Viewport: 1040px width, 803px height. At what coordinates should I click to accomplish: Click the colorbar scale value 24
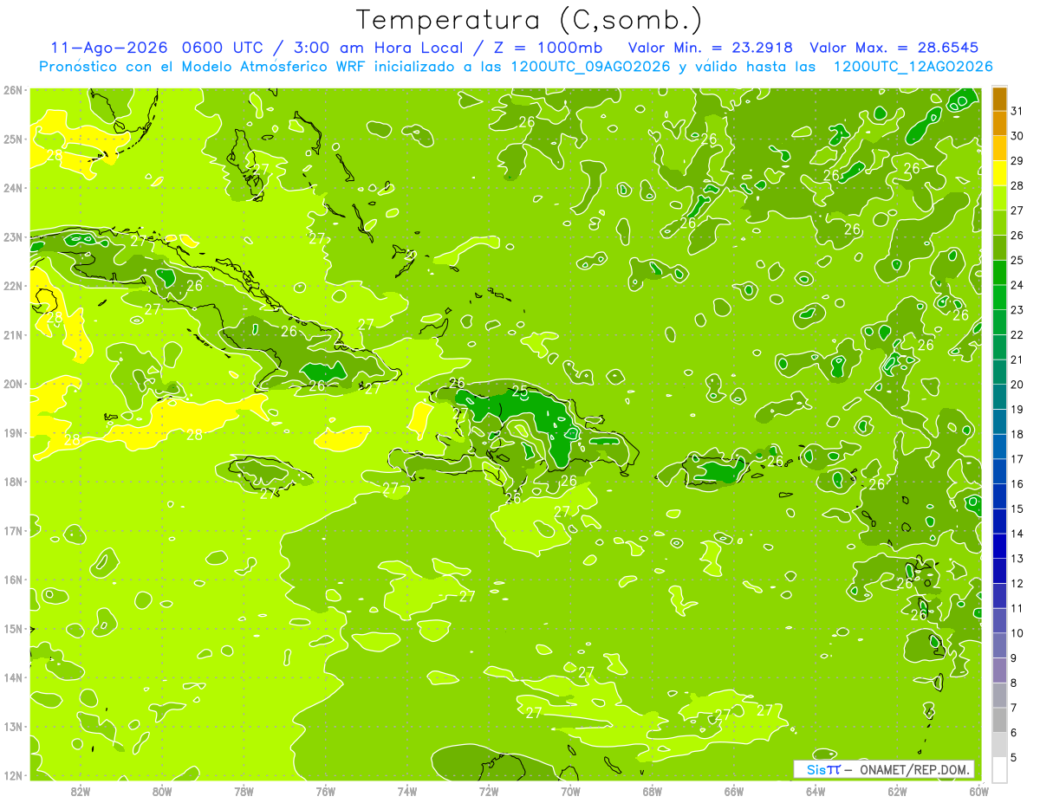click(1017, 284)
